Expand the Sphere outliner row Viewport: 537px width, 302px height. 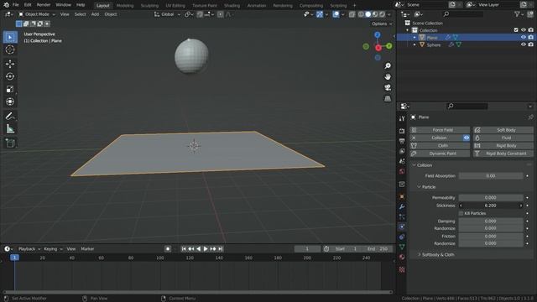pyautogui.click(x=414, y=44)
